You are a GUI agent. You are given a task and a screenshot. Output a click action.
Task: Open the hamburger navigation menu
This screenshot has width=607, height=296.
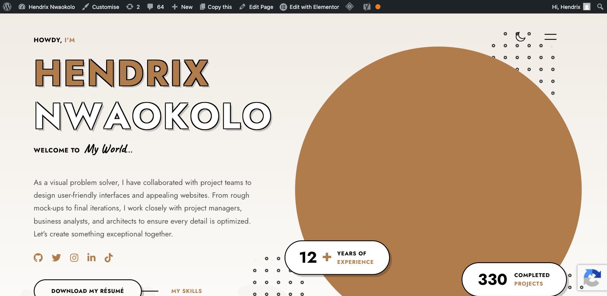(x=550, y=37)
